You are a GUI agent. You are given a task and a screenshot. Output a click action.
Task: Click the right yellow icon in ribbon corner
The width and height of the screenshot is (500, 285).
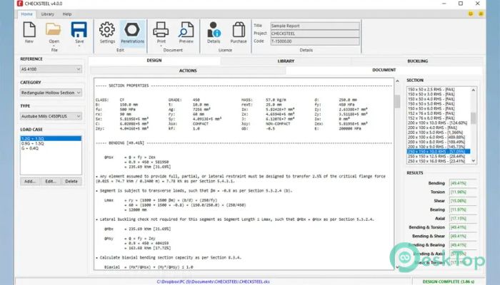coord(481,14)
